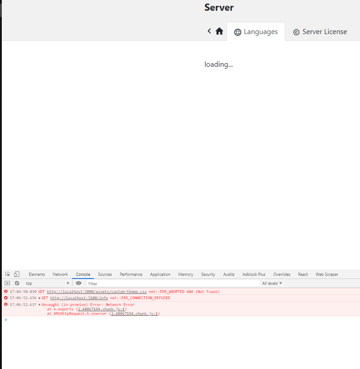The width and height of the screenshot is (360, 369).
Task: Open the top execution context dropdown
Action: tap(46, 283)
